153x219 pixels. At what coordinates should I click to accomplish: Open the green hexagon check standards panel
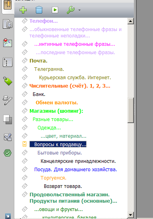click(x=8, y=153)
